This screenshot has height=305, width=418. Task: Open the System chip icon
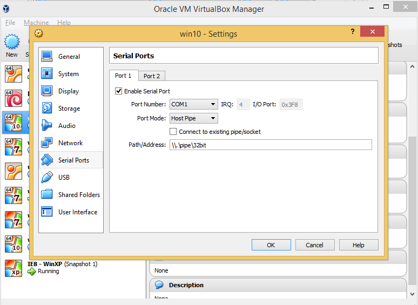click(x=47, y=73)
